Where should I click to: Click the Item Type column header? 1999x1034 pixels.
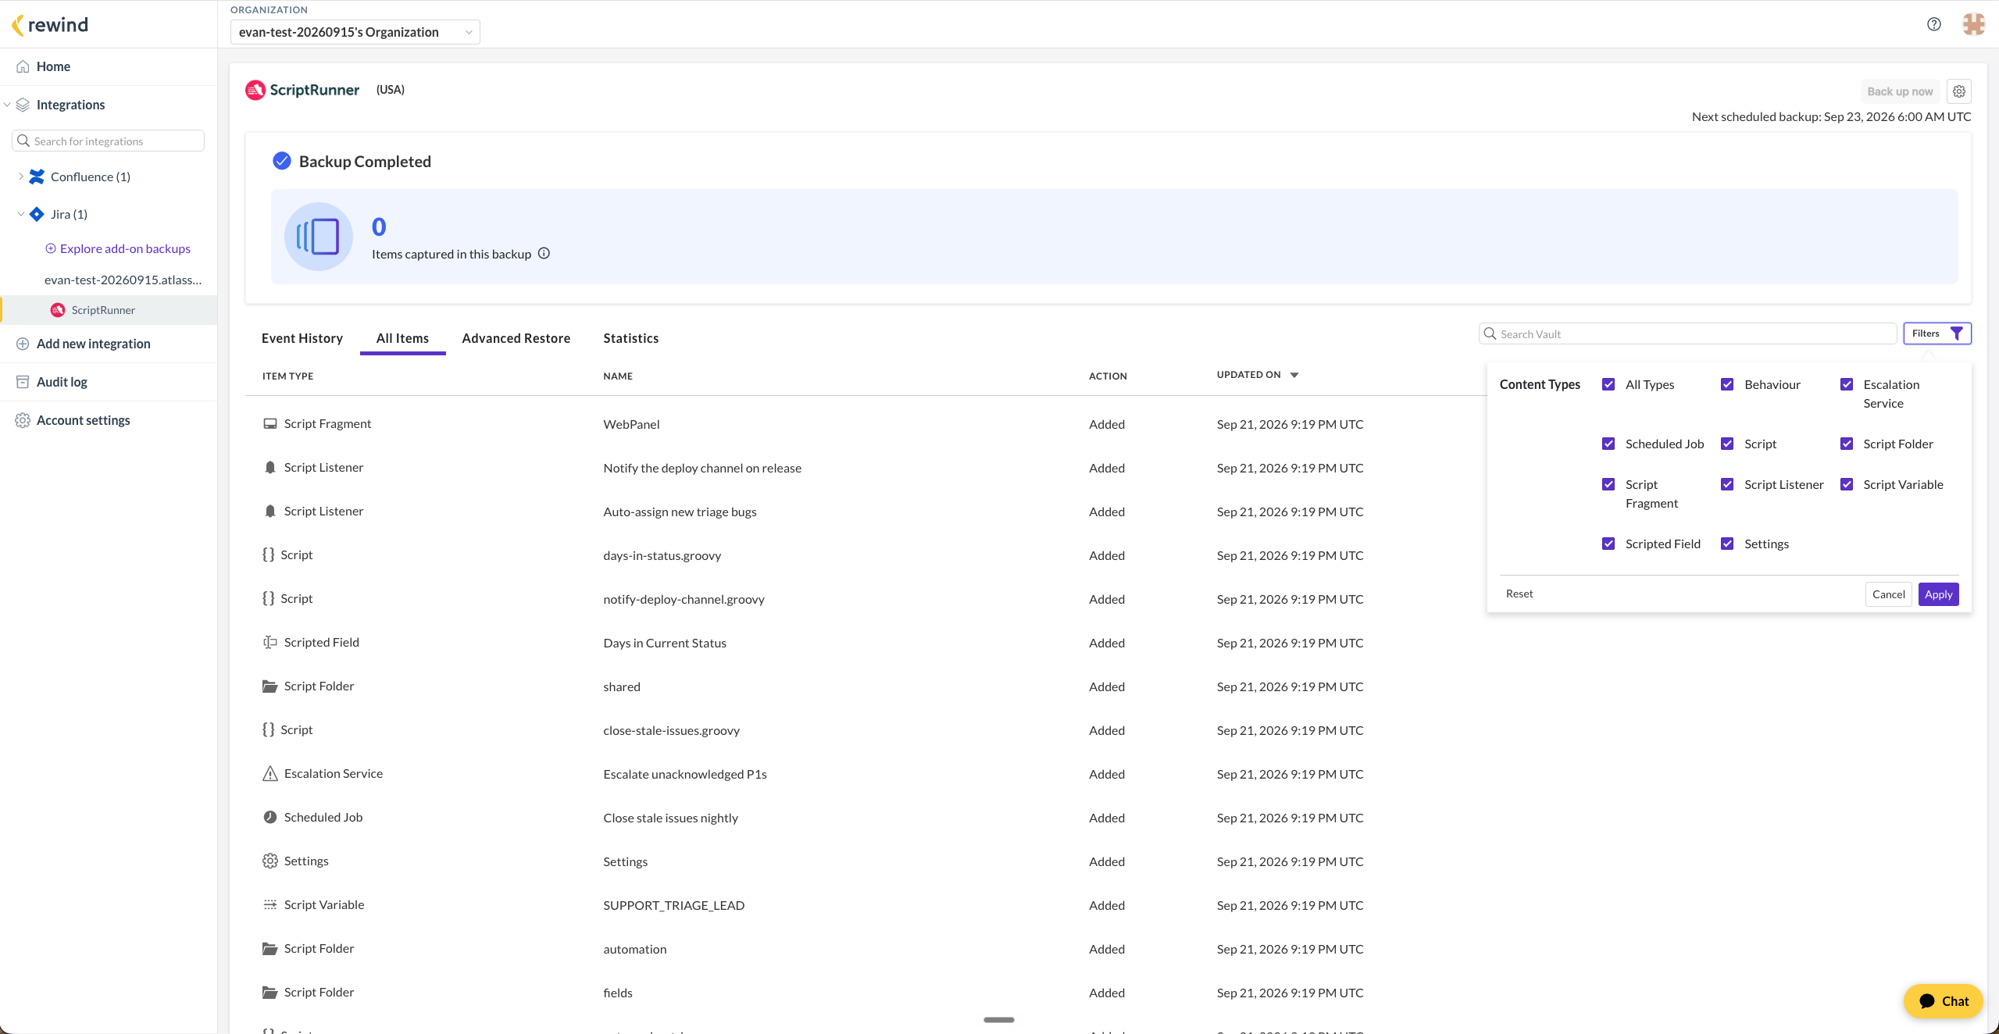click(287, 376)
